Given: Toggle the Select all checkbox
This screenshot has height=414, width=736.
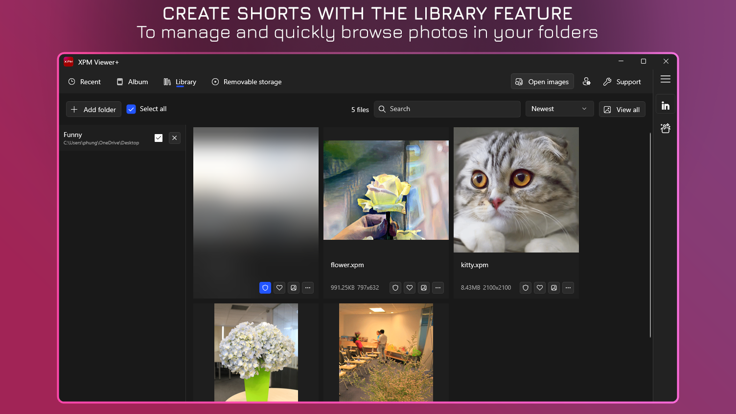Looking at the screenshot, I should pyautogui.click(x=131, y=109).
